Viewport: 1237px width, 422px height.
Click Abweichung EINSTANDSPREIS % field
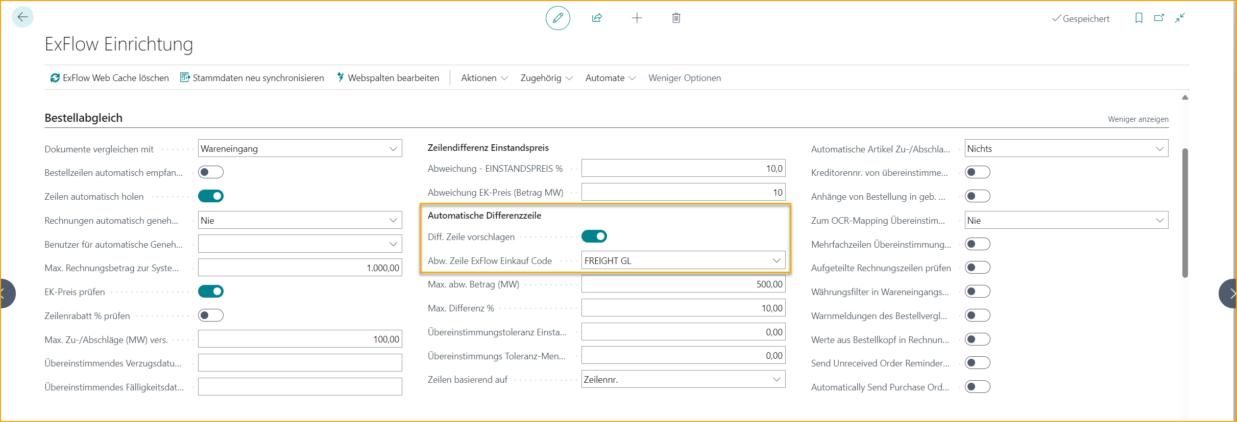[x=683, y=168]
